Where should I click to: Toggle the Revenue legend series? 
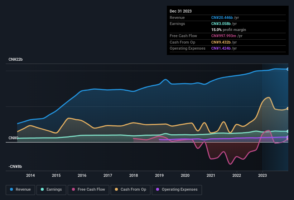click(x=20, y=190)
